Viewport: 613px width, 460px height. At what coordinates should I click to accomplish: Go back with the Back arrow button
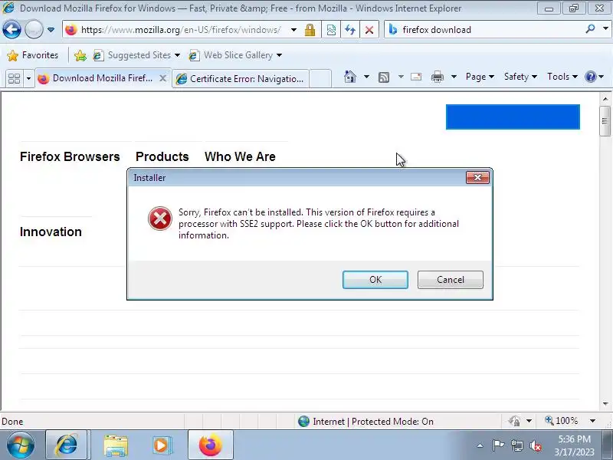click(x=11, y=29)
